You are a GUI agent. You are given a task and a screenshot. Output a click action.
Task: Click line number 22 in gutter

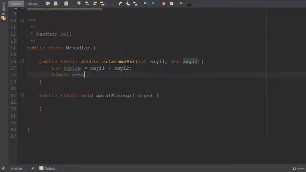[13, 102]
